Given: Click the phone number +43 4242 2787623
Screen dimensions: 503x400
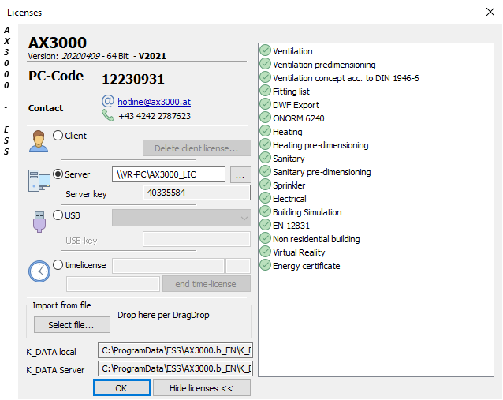Looking at the screenshot, I should click(155, 116).
